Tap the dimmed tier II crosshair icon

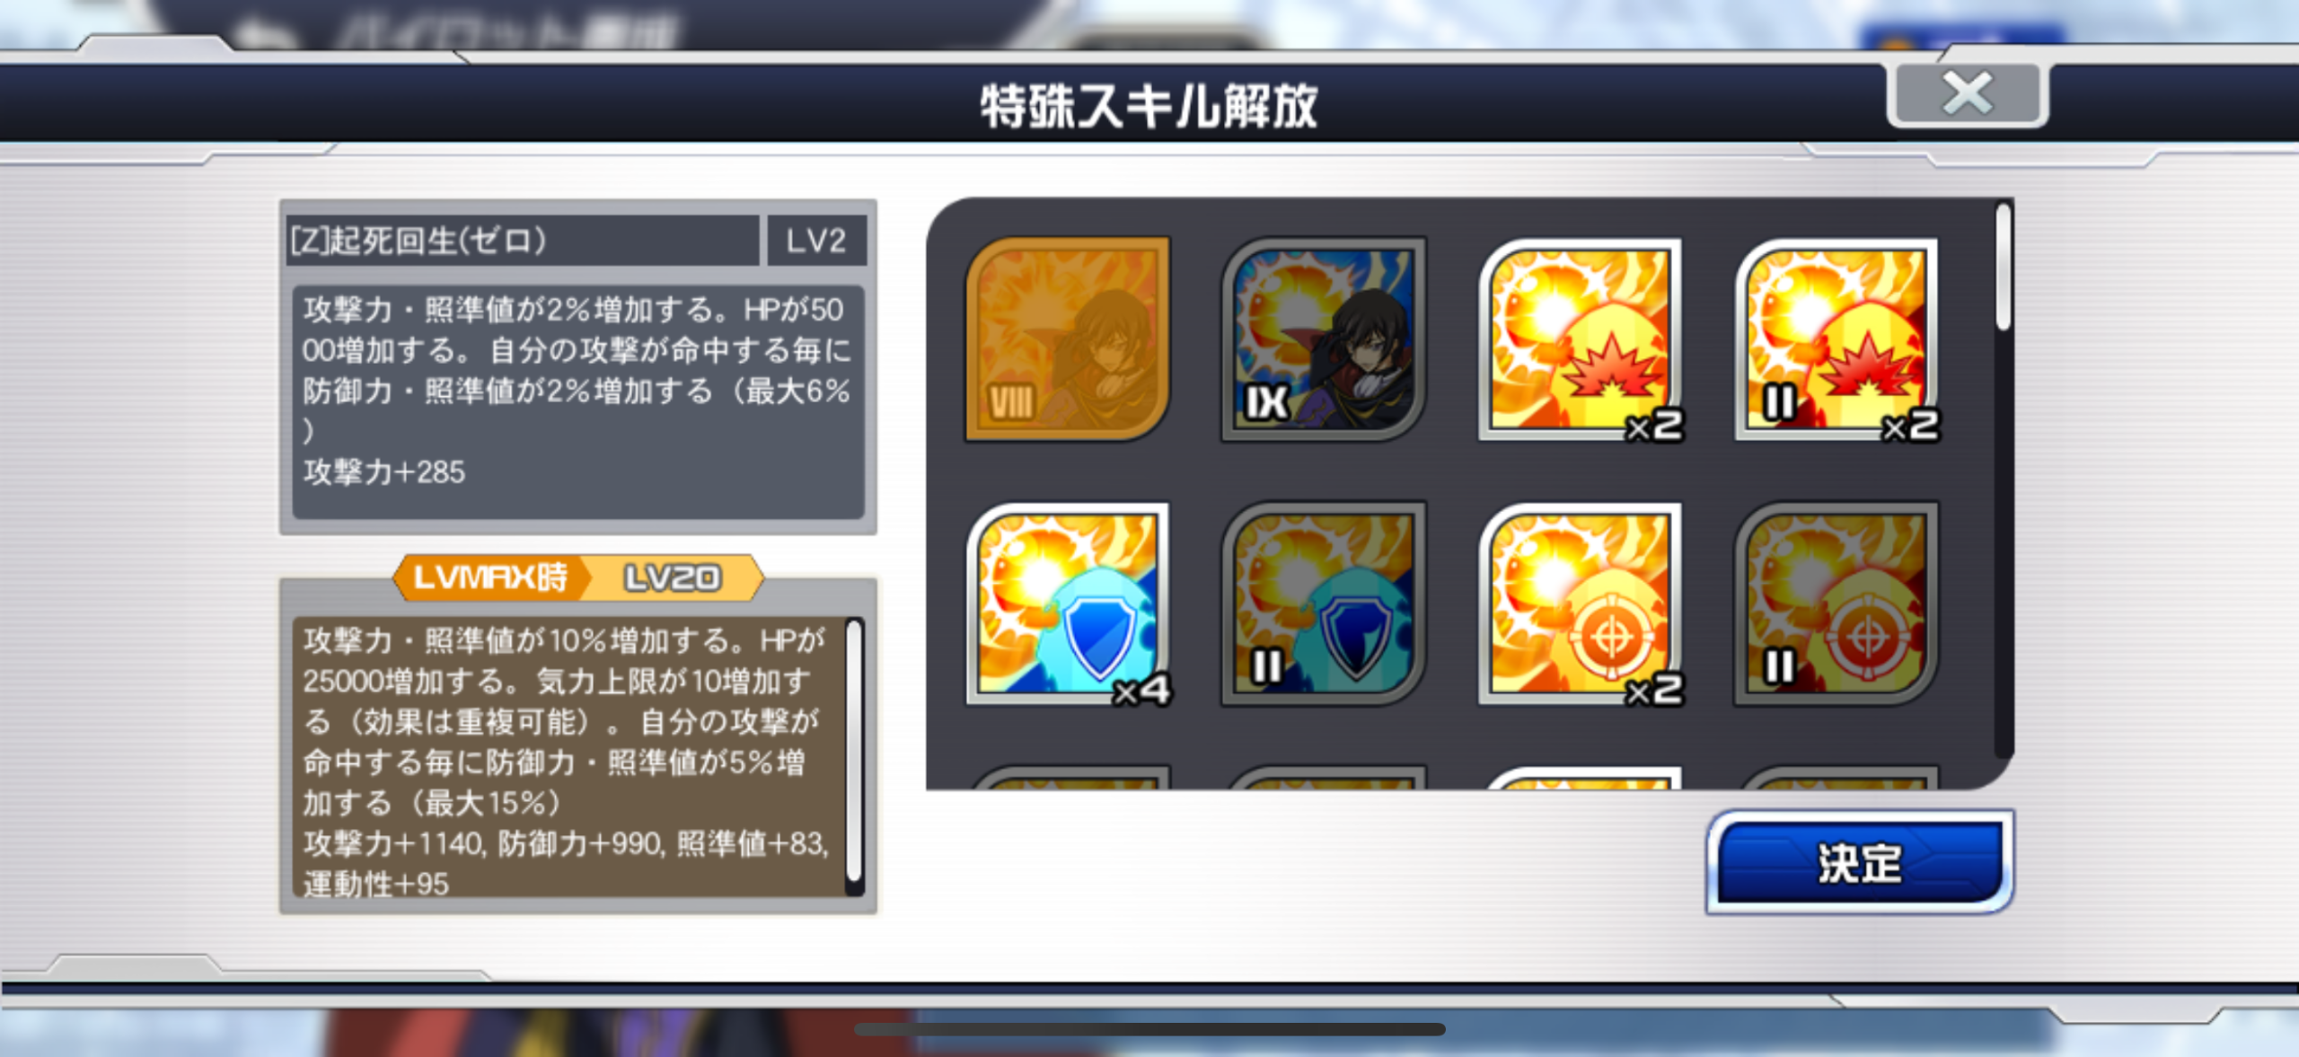[x=1837, y=603]
